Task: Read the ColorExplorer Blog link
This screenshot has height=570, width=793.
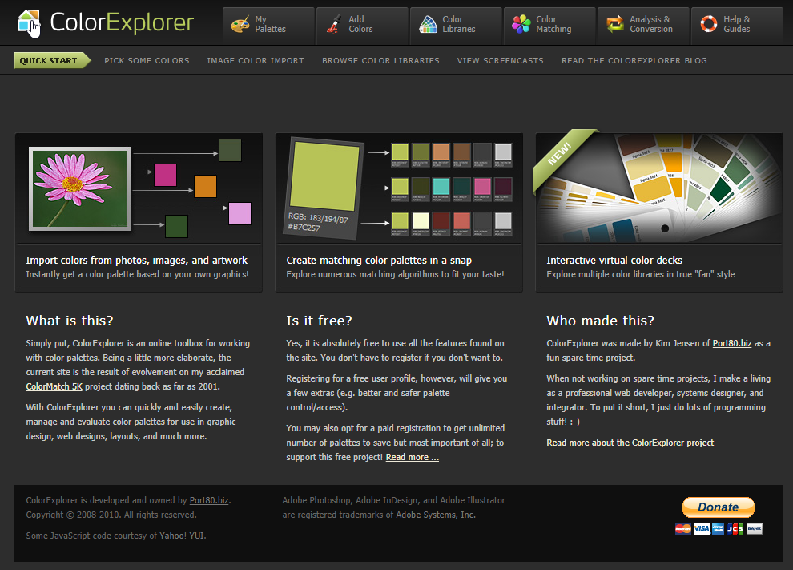Action: click(634, 60)
